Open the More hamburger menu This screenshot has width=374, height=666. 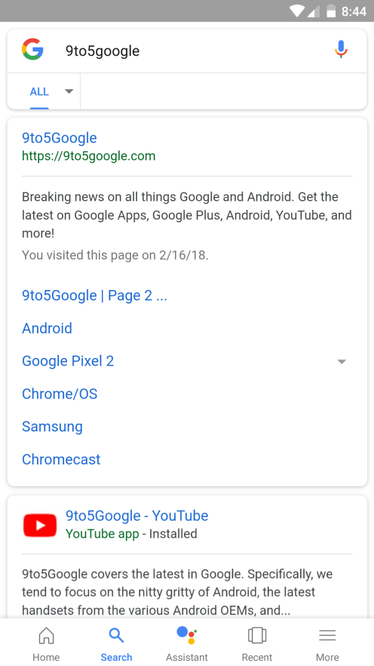tap(327, 636)
